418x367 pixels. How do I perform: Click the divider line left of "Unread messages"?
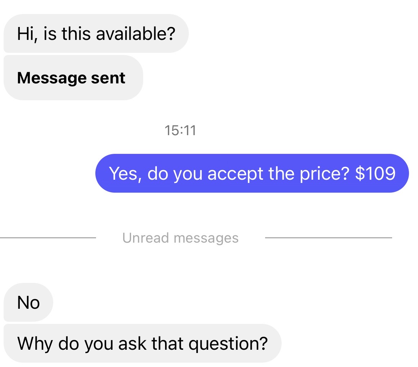(x=48, y=238)
